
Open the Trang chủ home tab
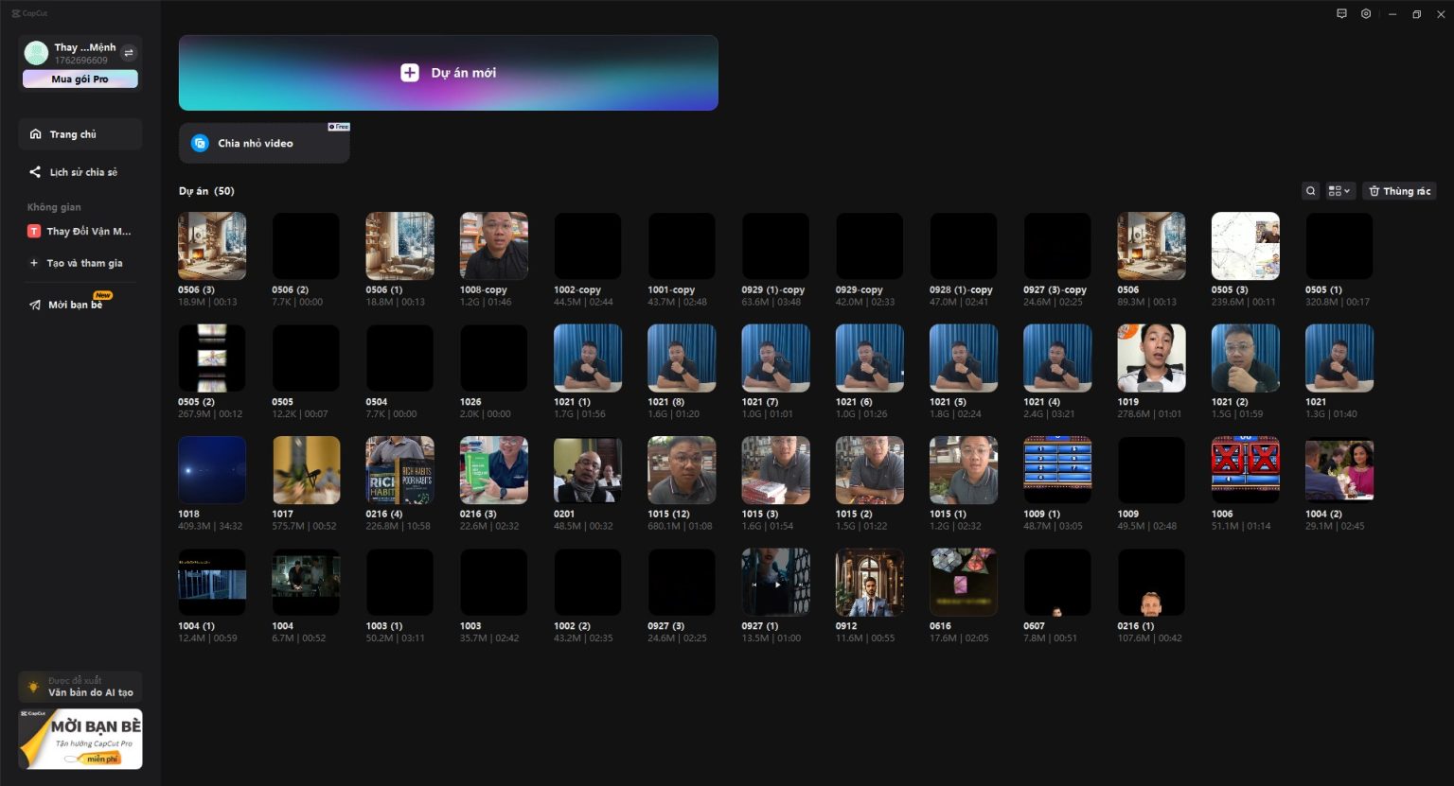[x=80, y=134]
